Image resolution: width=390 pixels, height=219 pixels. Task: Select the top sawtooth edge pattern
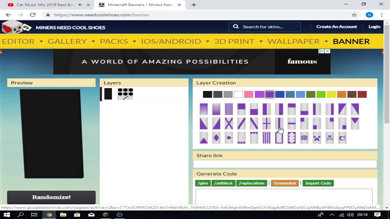[x=254, y=138]
